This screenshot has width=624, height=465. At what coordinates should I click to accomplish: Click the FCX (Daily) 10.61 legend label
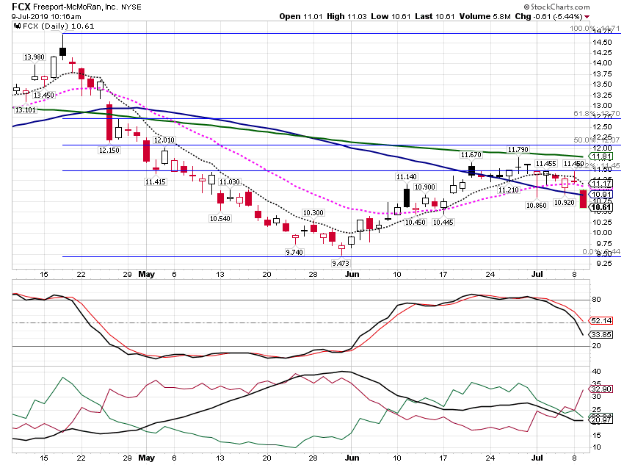[59, 26]
